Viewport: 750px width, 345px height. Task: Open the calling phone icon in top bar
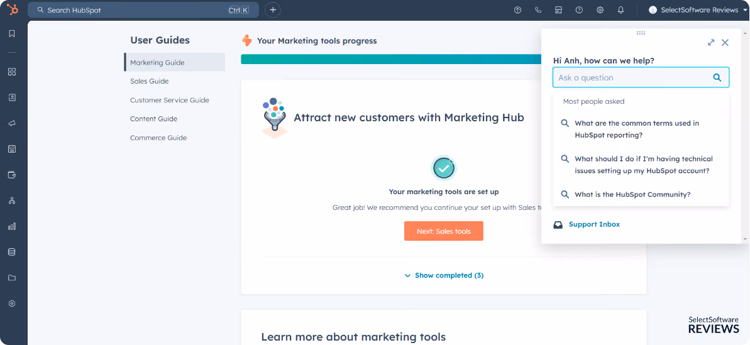[538, 10]
